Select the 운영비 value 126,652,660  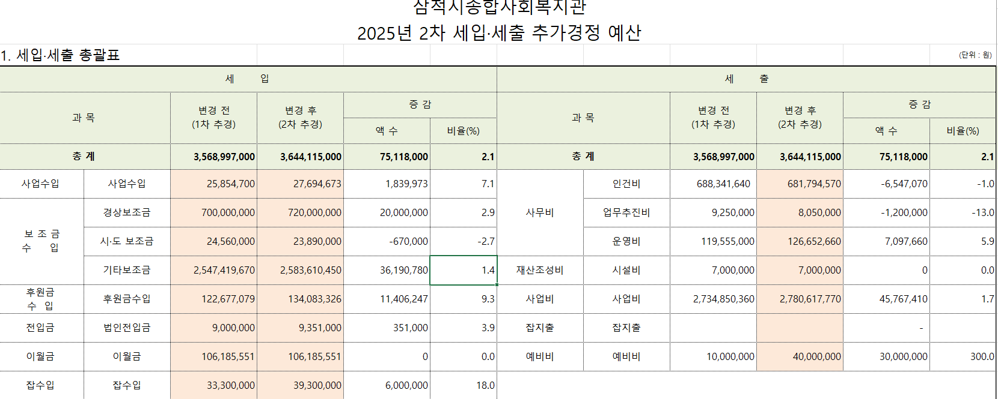tap(800, 241)
